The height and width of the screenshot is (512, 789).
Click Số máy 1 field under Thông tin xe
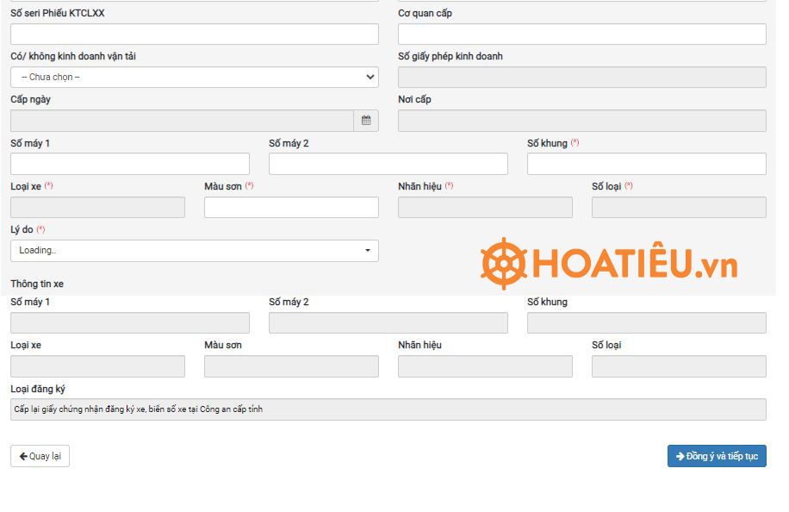tap(129, 323)
